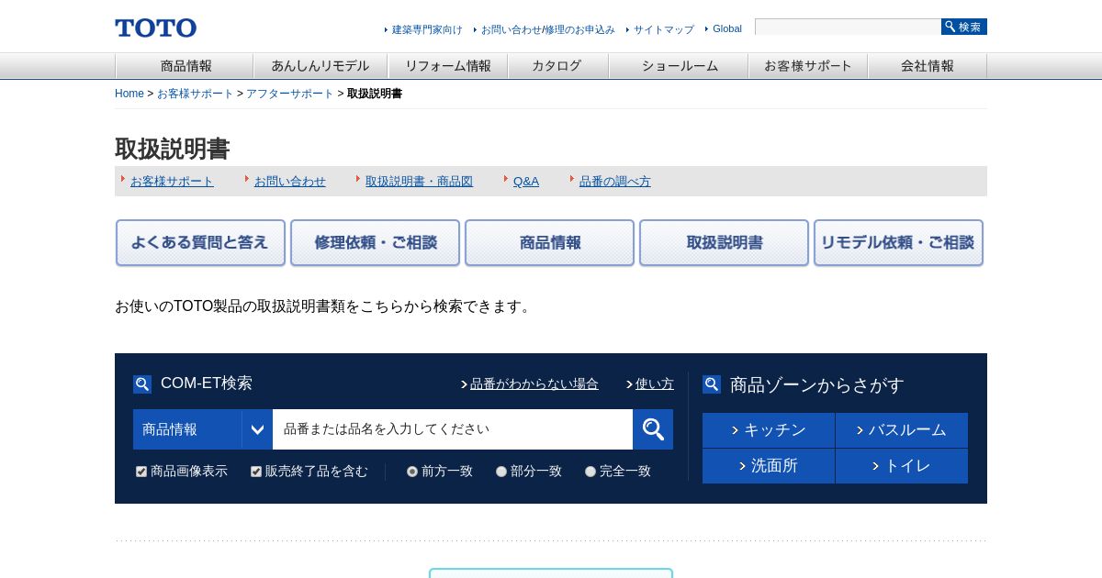This screenshot has width=1102, height=578.
Task: Go to お客様サポート breadcrumb link
Action: click(x=196, y=94)
